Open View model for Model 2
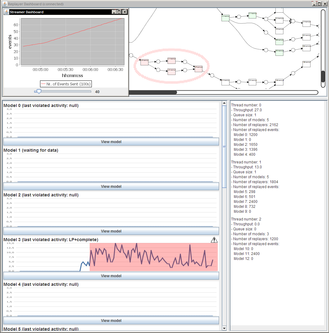The image size is (329, 333). click(x=111, y=231)
